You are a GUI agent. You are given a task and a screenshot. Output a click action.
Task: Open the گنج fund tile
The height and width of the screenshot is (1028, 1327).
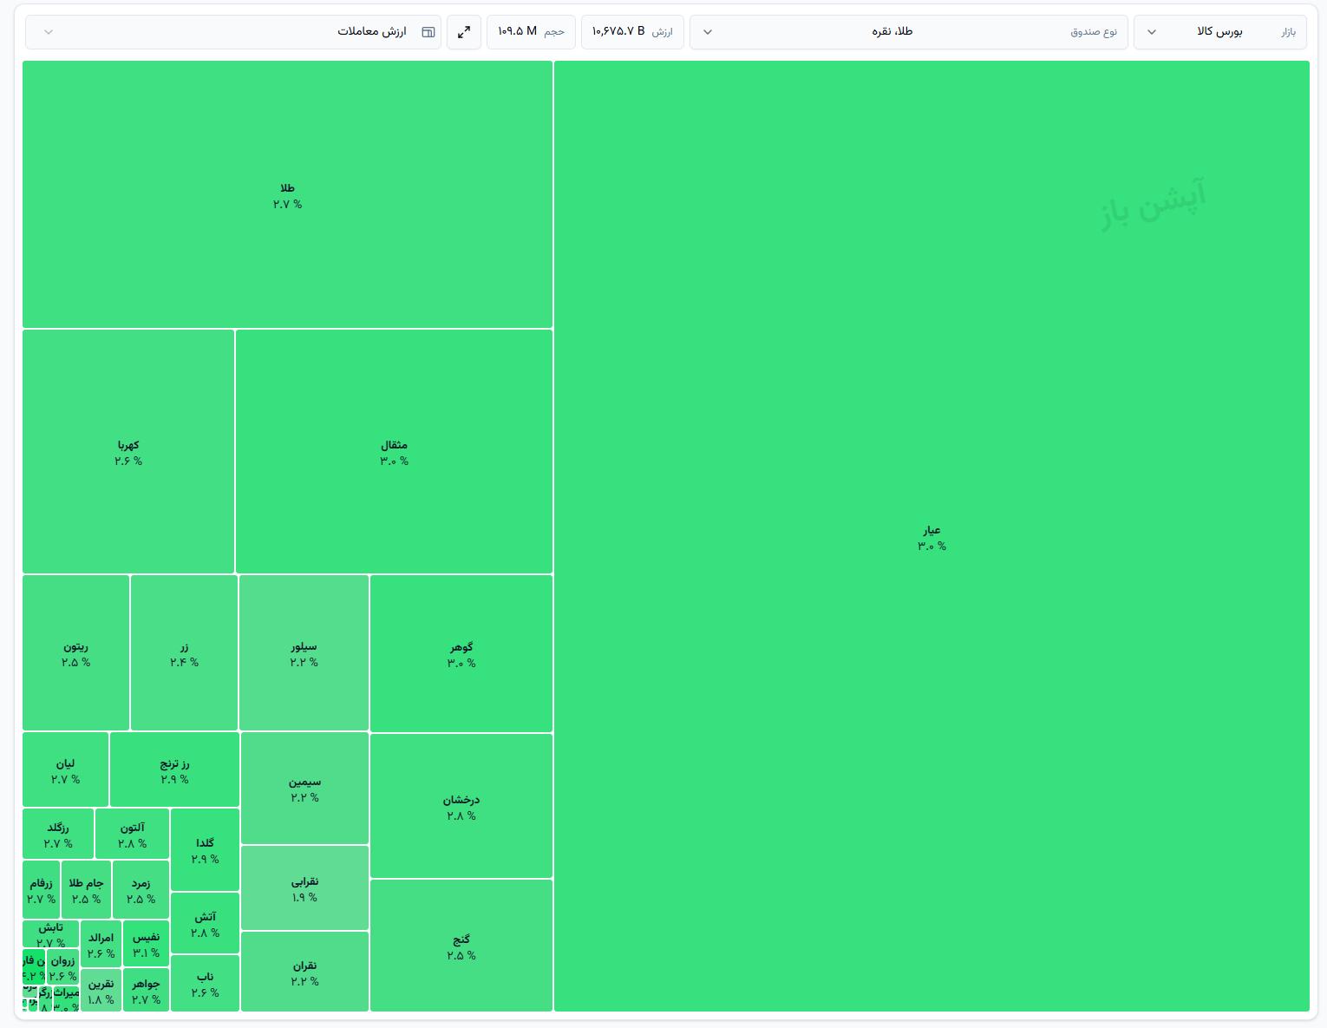coord(461,946)
